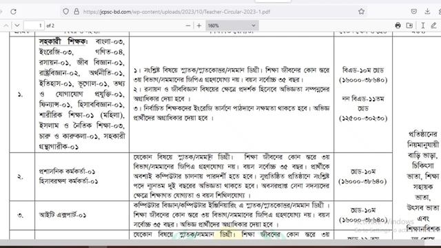
Task: Click 'গ্রন্থাগারীক-০১' text in first row
Action: pyautogui.click(x=59, y=147)
